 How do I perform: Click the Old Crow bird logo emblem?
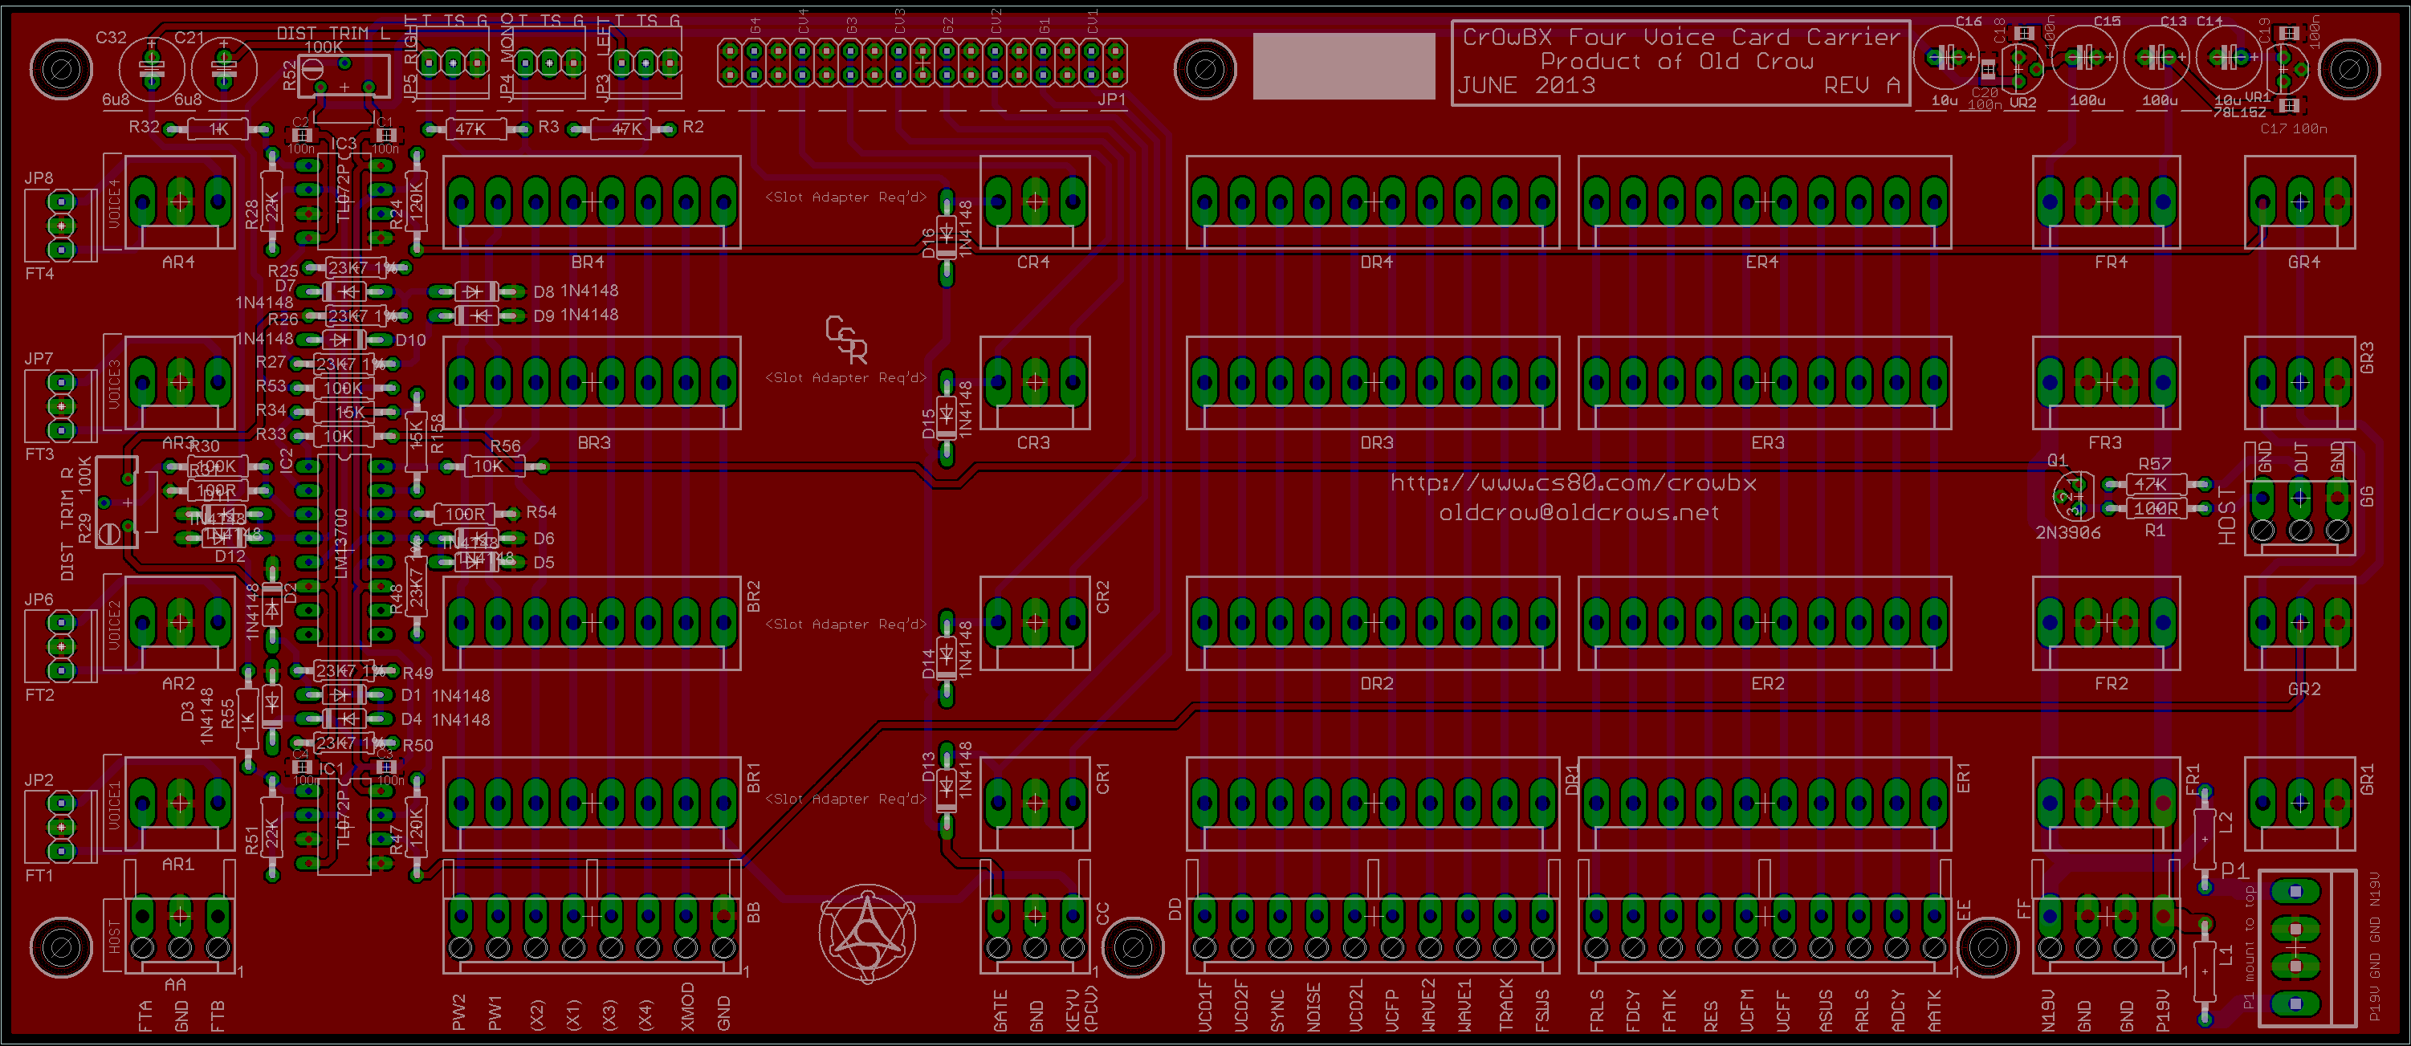866,934
